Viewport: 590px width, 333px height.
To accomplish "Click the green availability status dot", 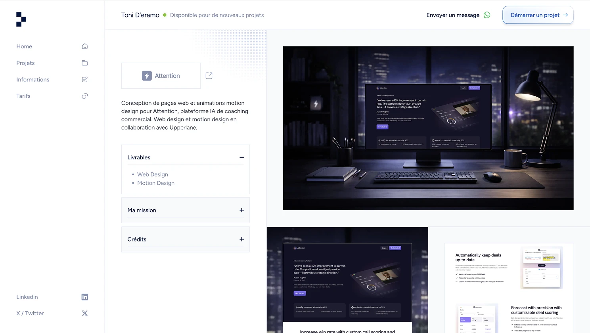I will coord(165,15).
